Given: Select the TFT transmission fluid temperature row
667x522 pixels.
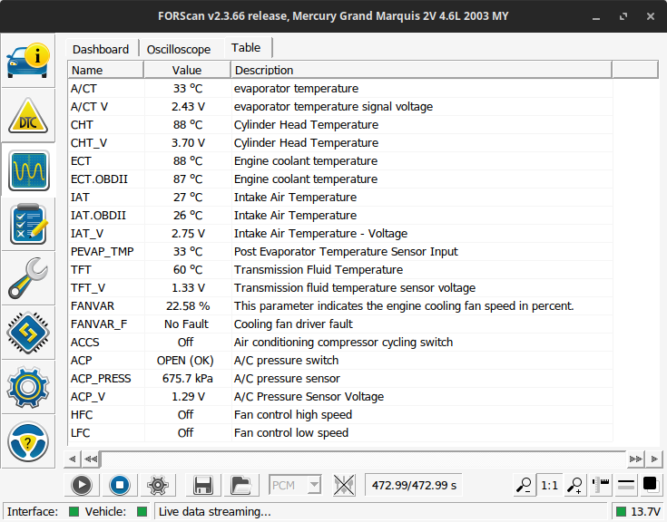Looking at the screenshot, I should [340, 270].
